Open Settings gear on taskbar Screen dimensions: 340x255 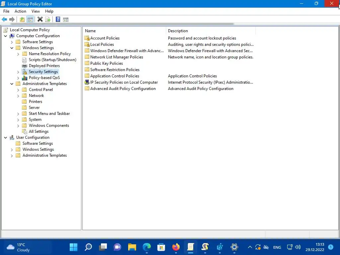234,247
